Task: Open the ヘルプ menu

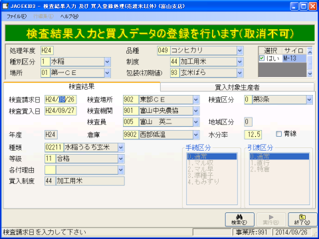Action: click(x=69, y=17)
